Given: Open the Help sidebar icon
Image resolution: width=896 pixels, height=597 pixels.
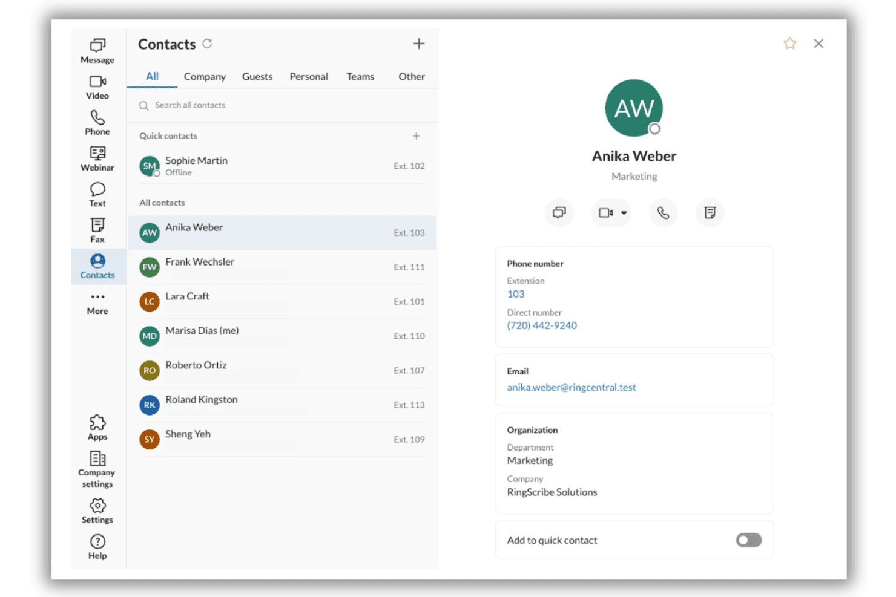Looking at the screenshot, I should (97, 547).
